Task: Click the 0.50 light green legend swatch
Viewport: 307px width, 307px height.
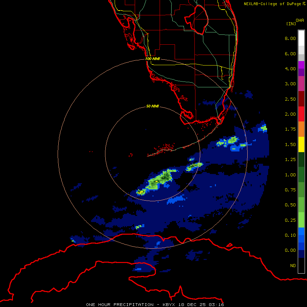Action: (301, 205)
